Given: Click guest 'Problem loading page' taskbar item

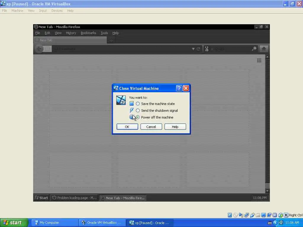Looking at the screenshot, I should tap(75, 198).
